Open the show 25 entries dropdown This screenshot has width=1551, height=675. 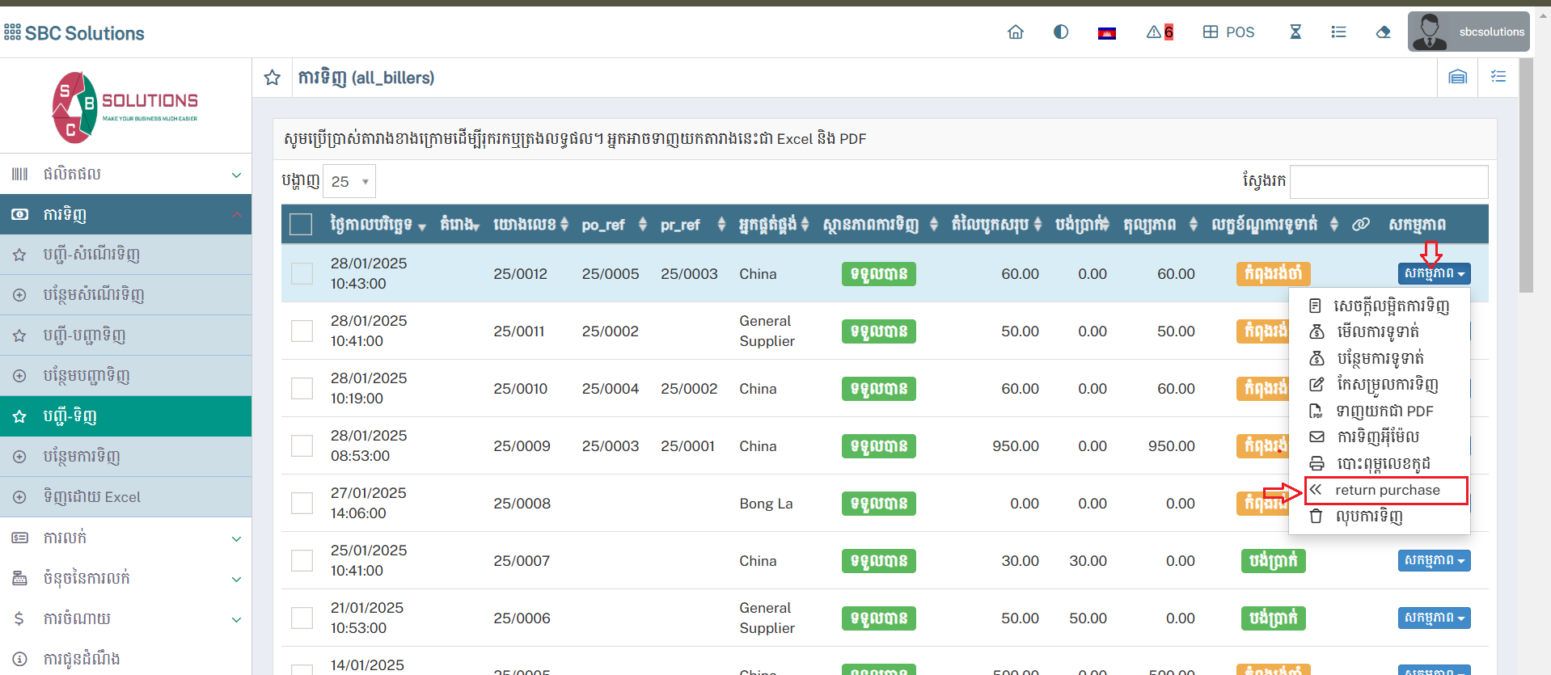click(349, 182)
